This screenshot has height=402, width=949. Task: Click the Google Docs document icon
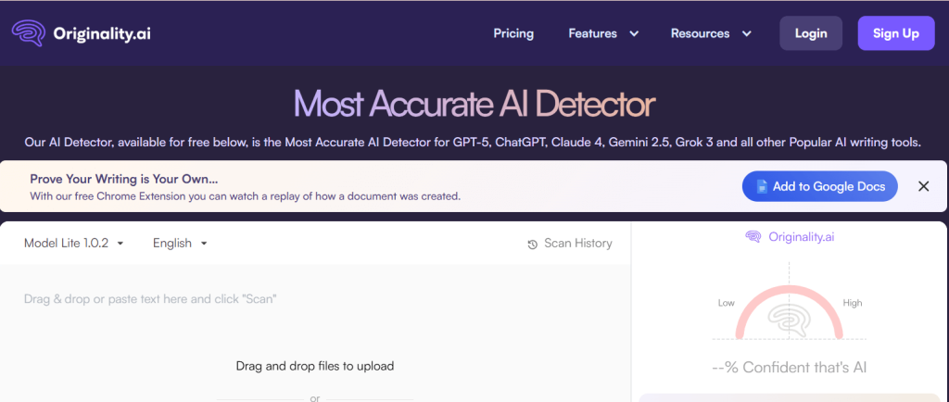click(762, 186)
